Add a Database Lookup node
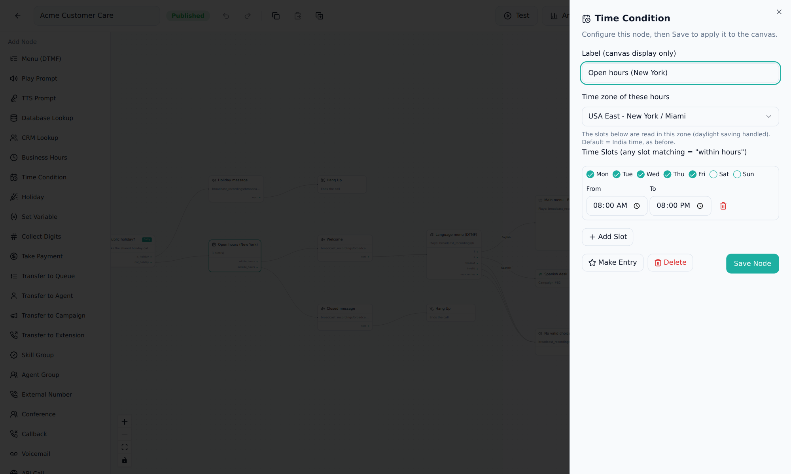This screenshot has height=474, width=791. pos(55,118)
